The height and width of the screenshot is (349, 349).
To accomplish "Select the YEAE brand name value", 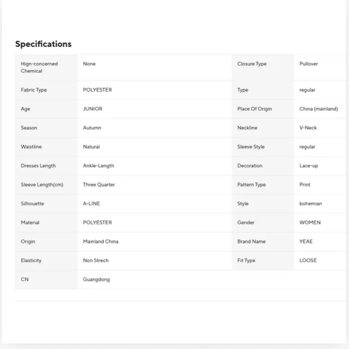I will pos(306,242).
